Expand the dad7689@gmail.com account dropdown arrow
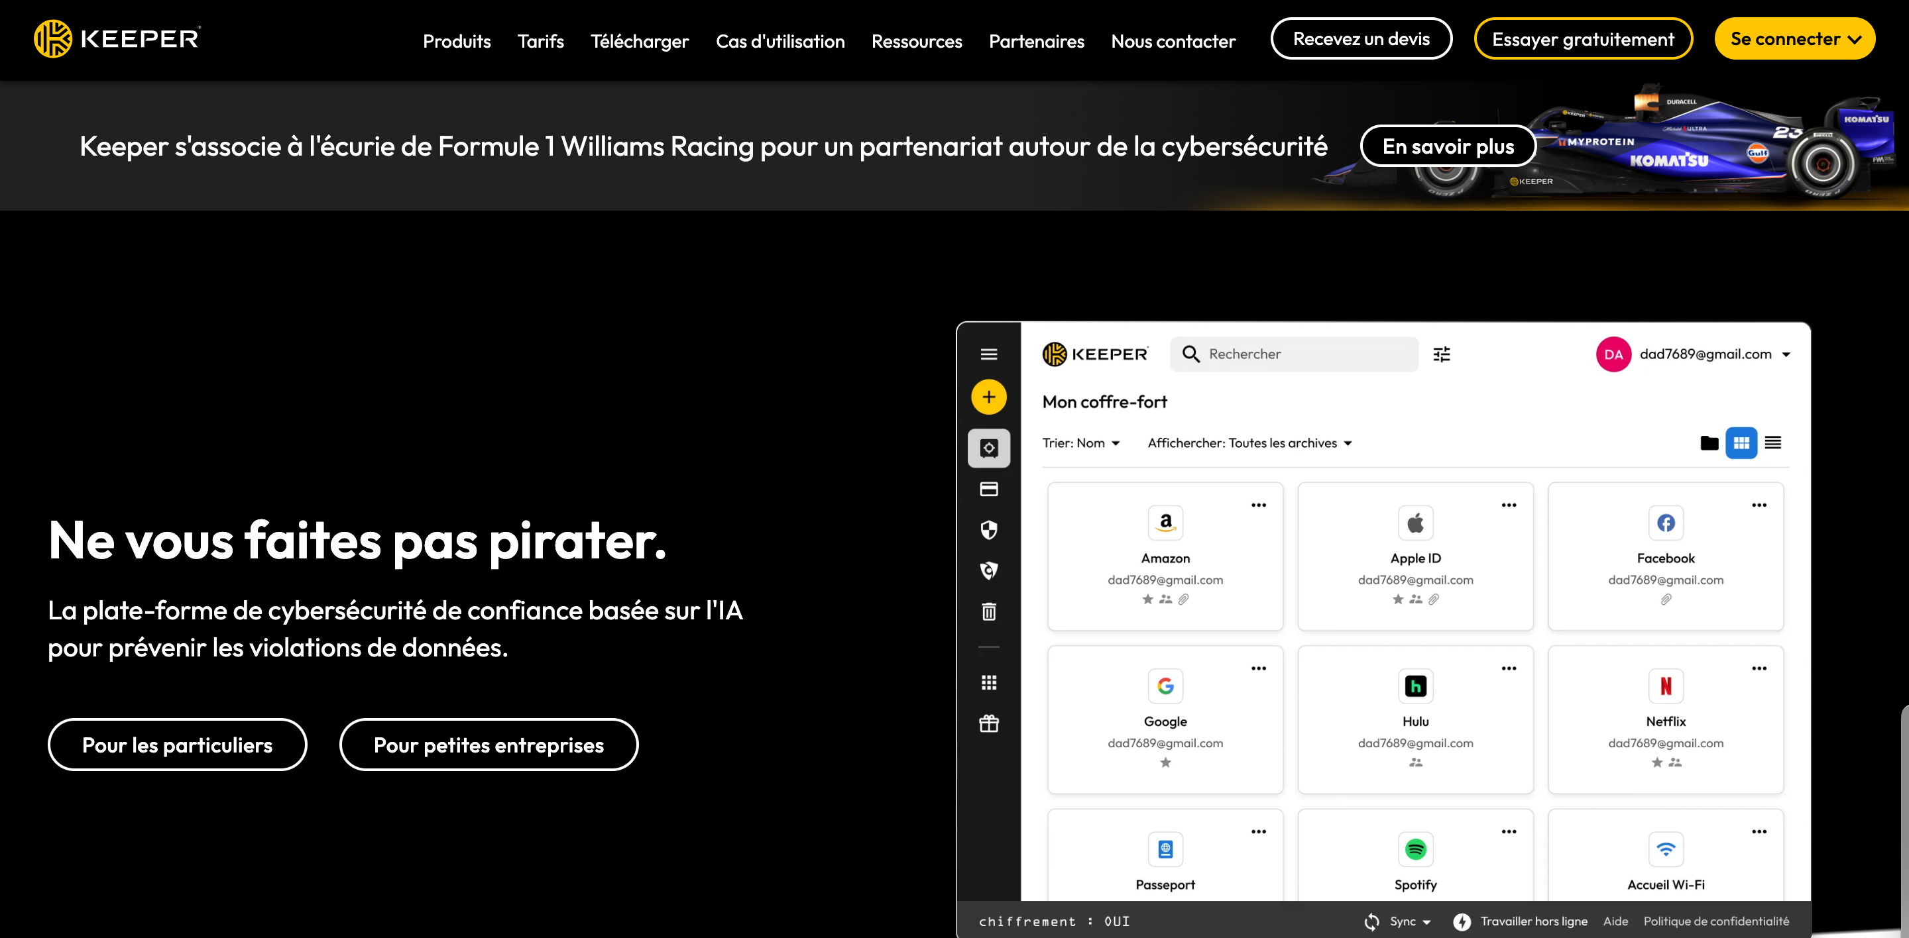Screen dimensions: 1909x938 tap(1786, 354)
